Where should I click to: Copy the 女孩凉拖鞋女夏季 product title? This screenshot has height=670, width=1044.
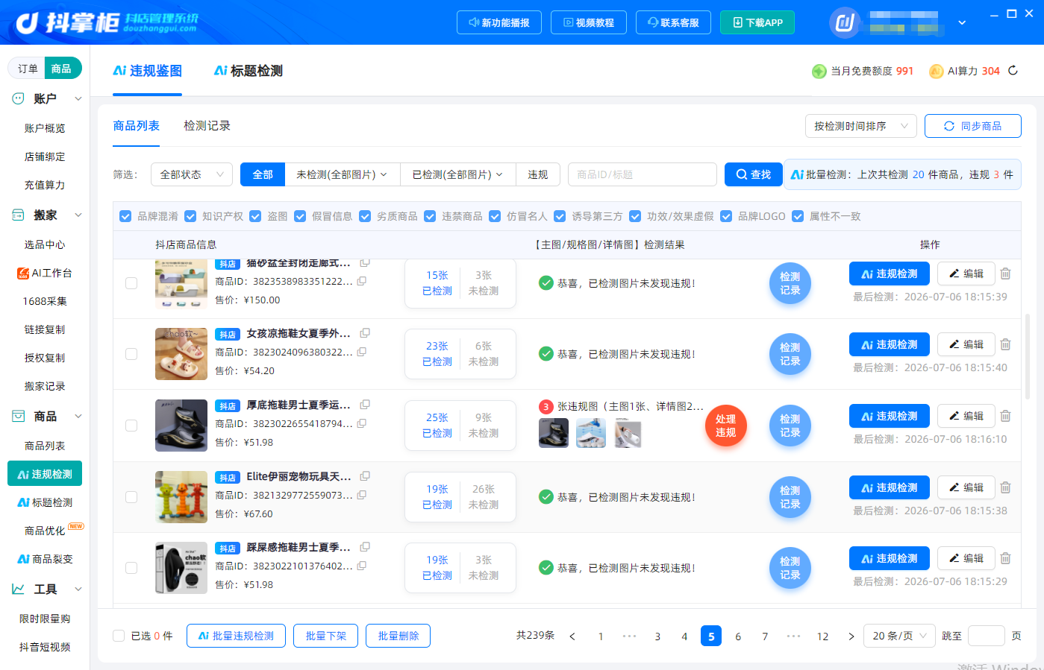click(x=365, y=333)
